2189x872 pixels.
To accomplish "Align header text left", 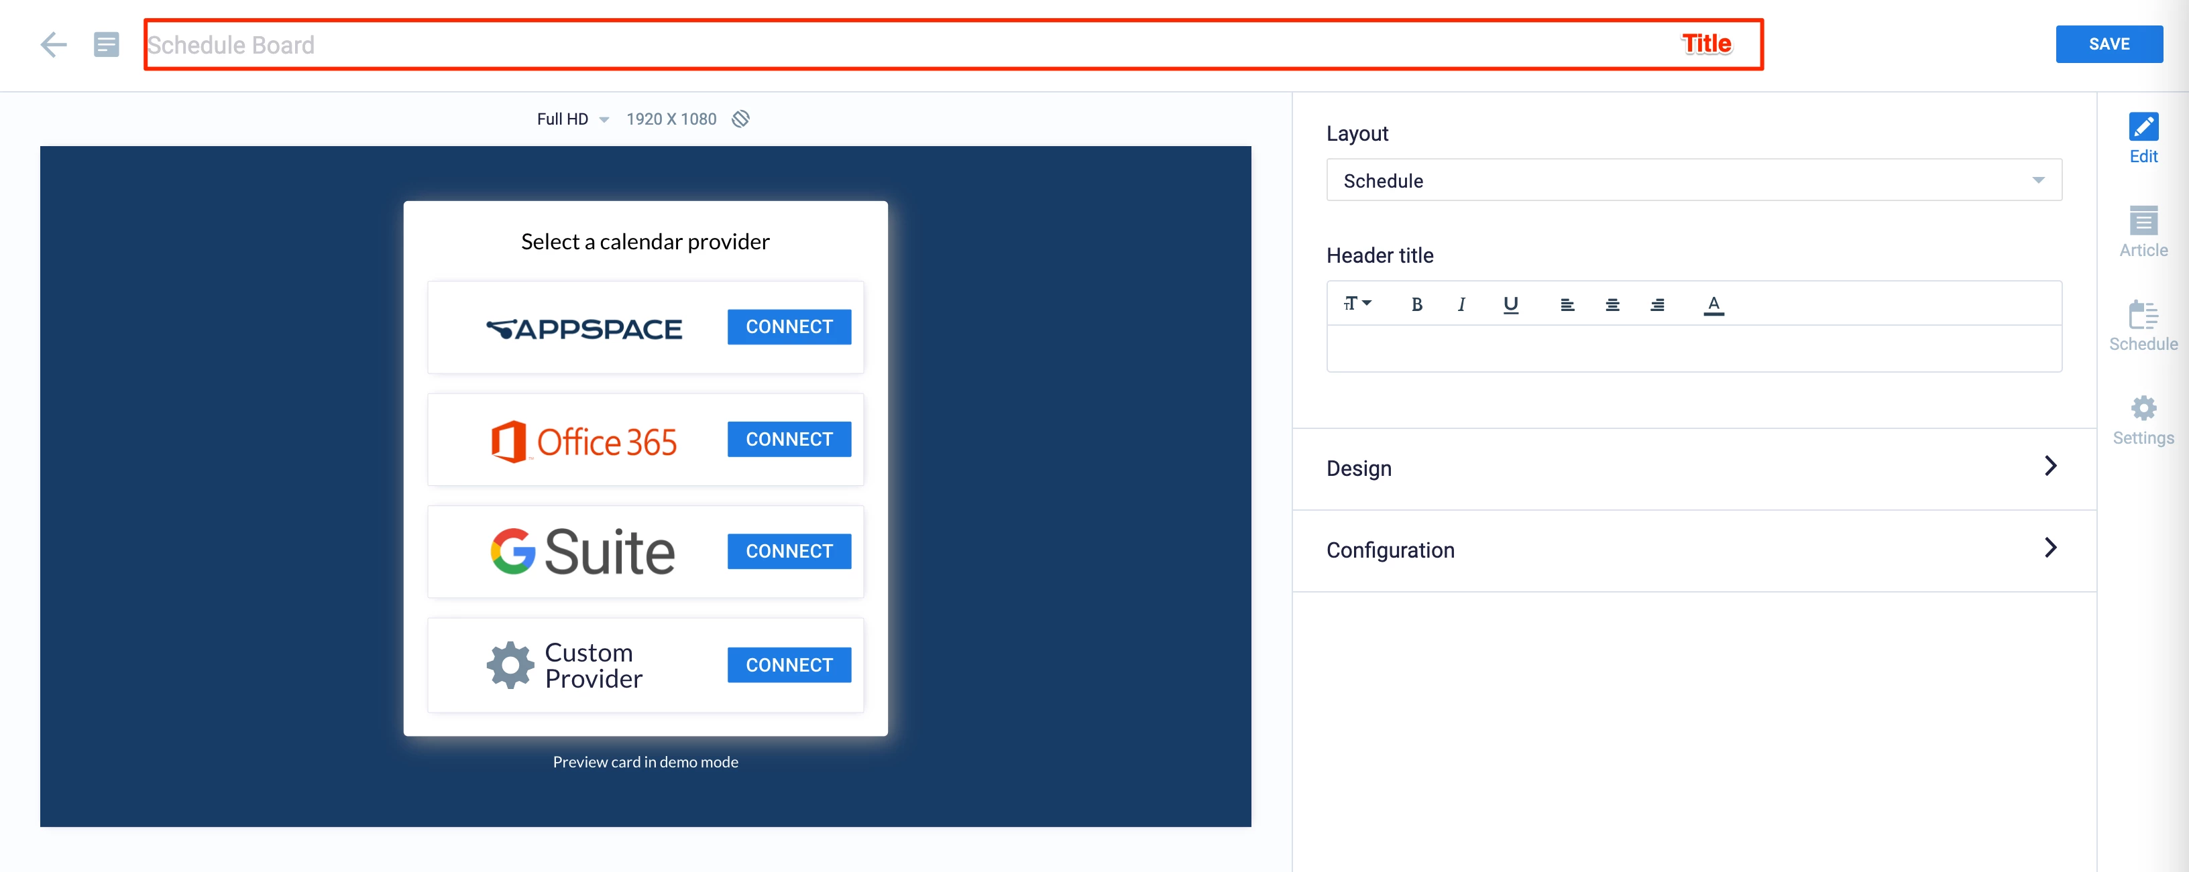I will [x=1567, y=305].
